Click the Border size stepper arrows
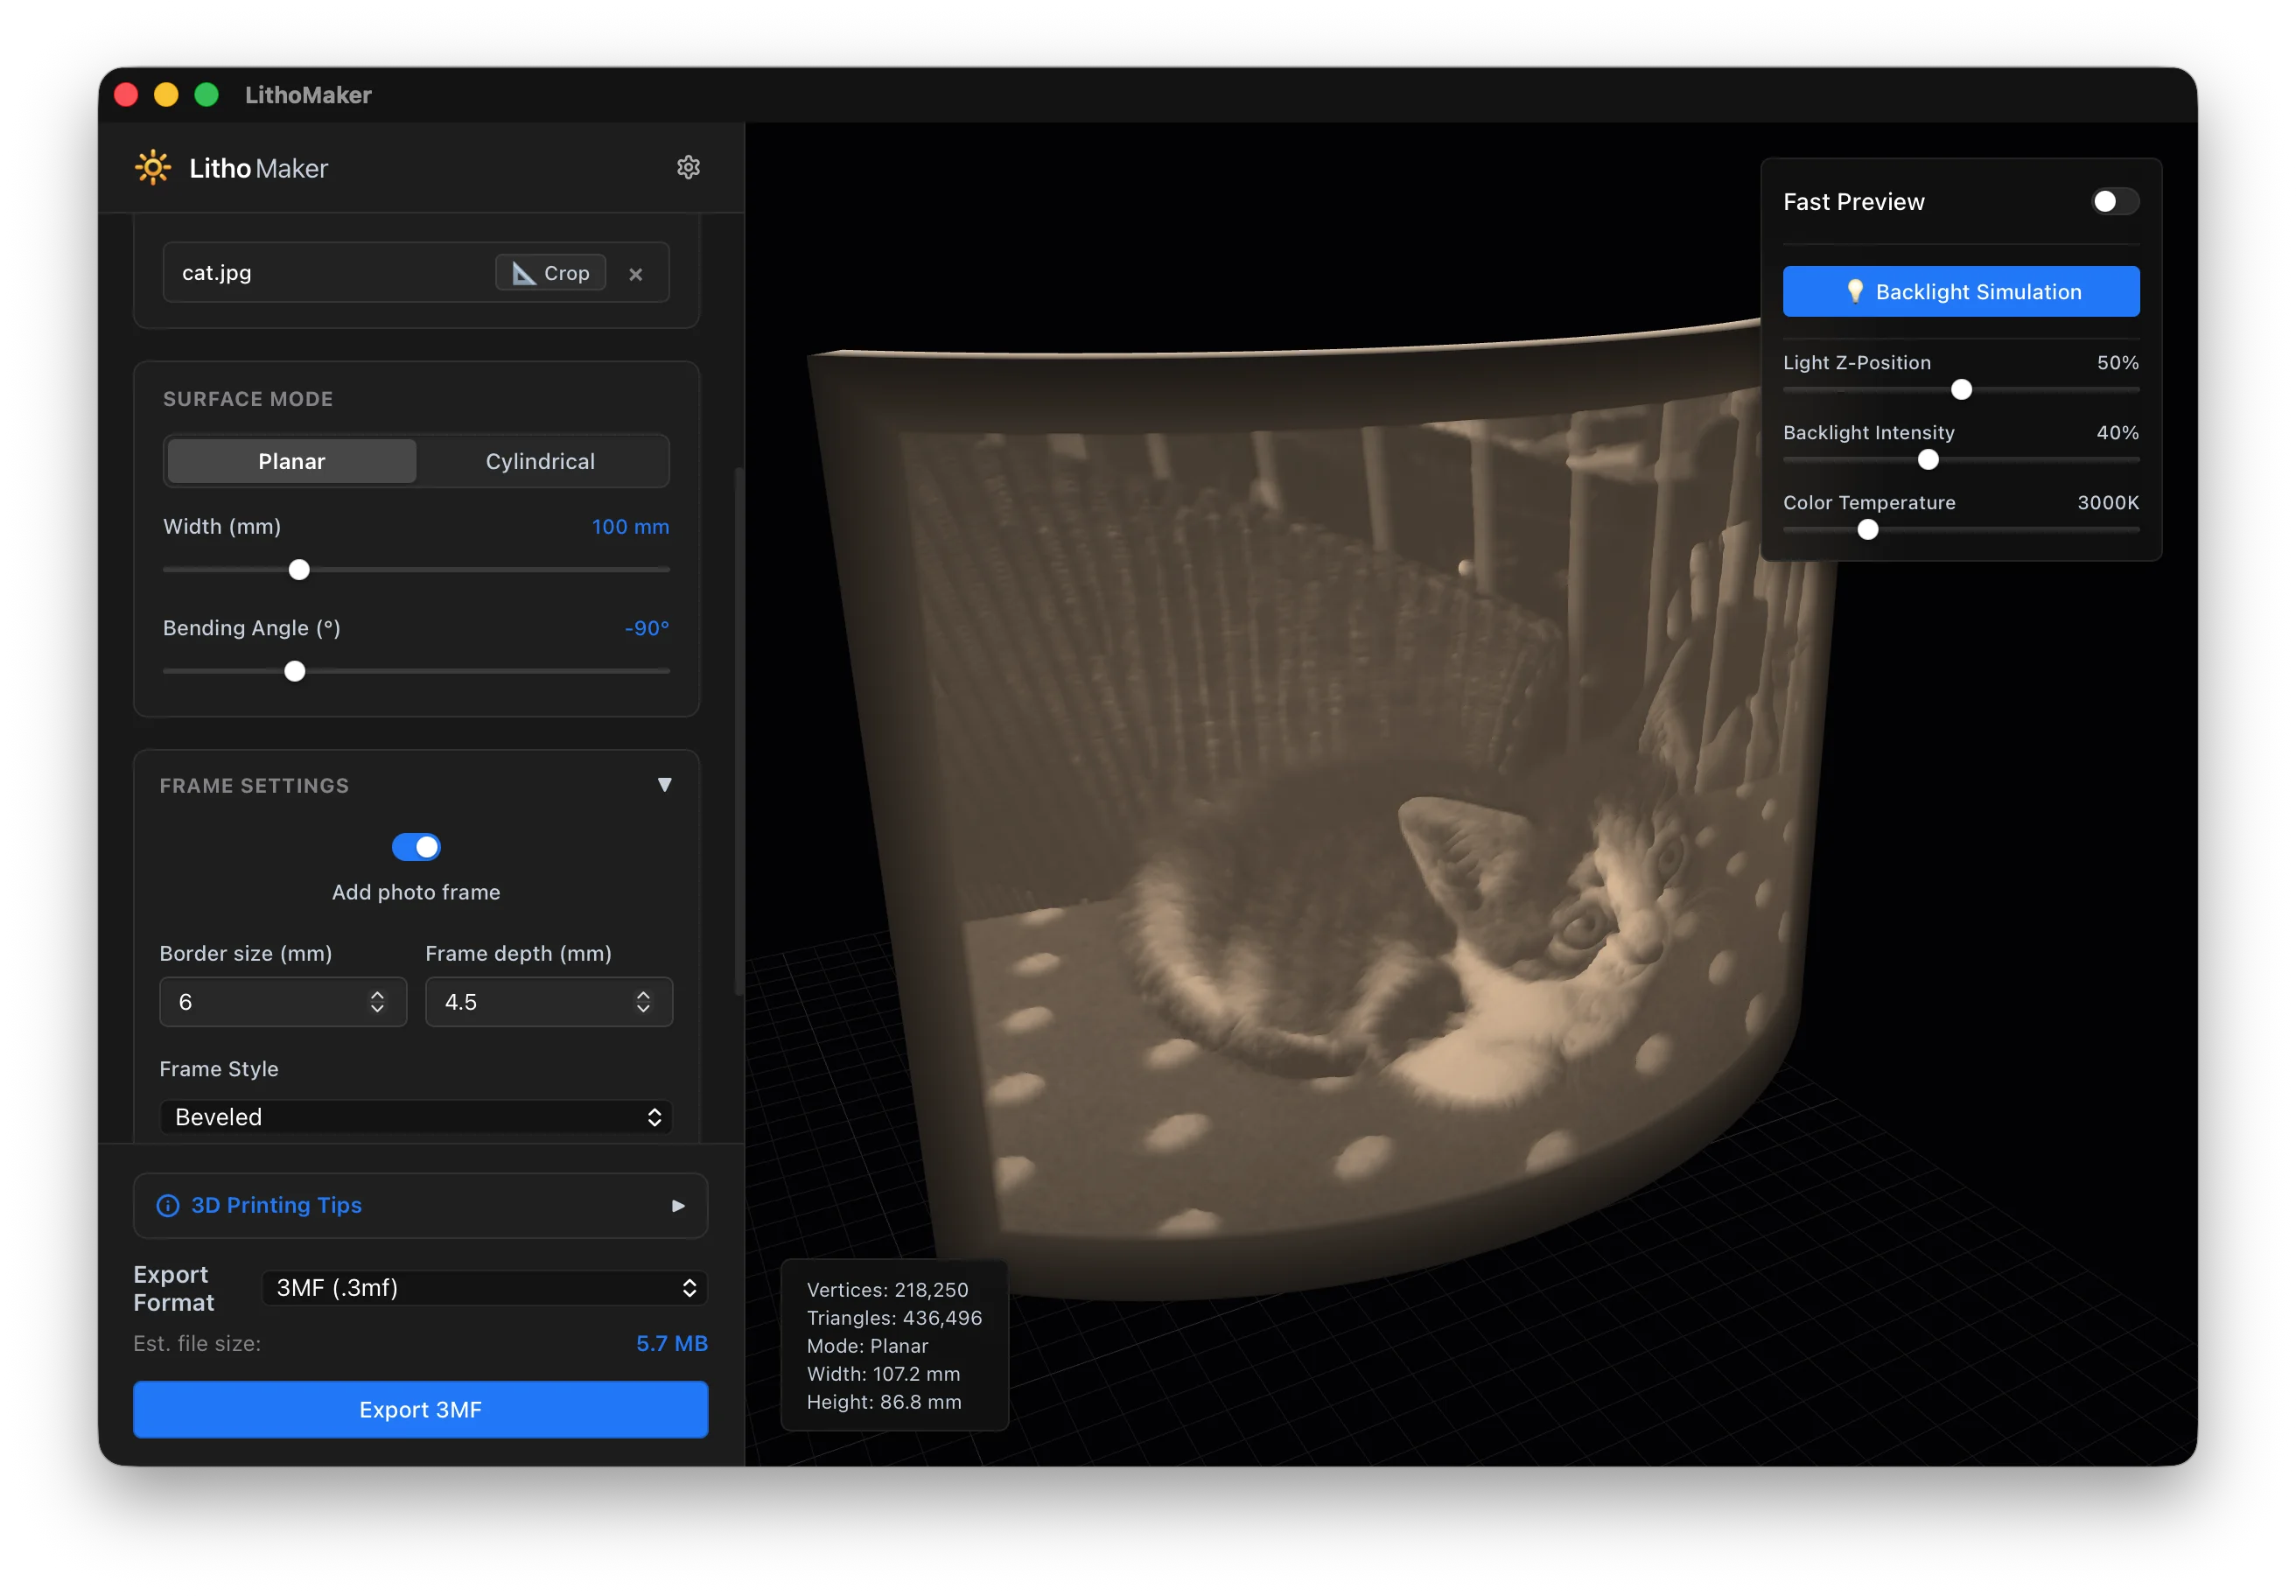 point(377,1002)
